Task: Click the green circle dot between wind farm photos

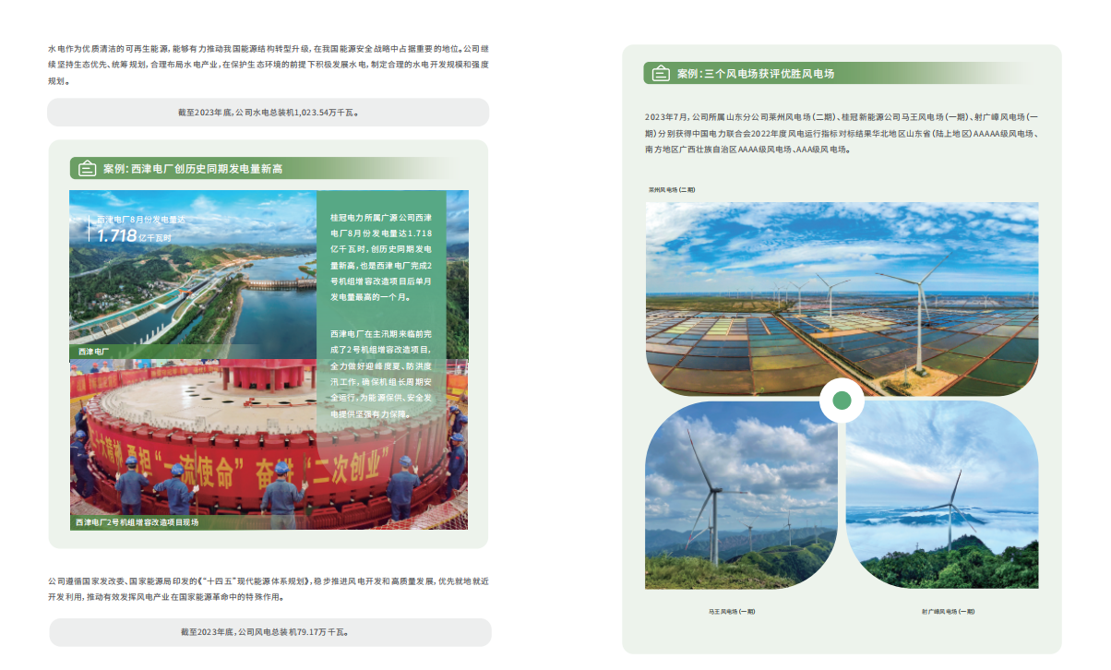Action: point(842,401)
